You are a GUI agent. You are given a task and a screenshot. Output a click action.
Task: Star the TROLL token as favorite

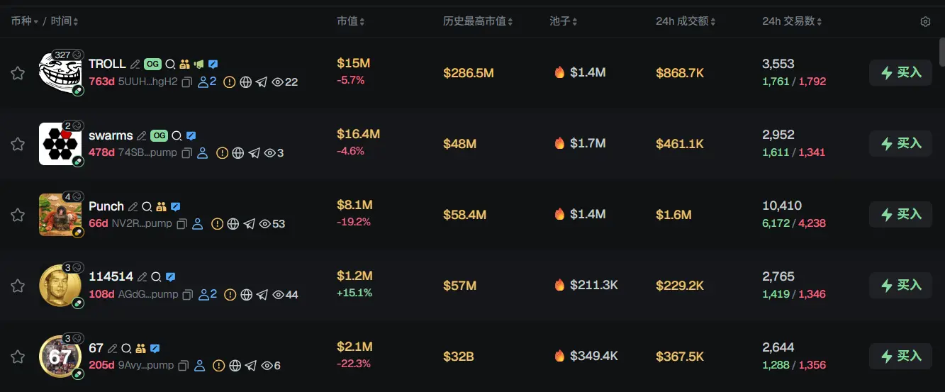tap(18, 73)
